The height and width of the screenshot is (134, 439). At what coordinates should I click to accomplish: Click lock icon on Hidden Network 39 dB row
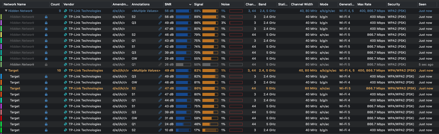[x=46, y=53]
